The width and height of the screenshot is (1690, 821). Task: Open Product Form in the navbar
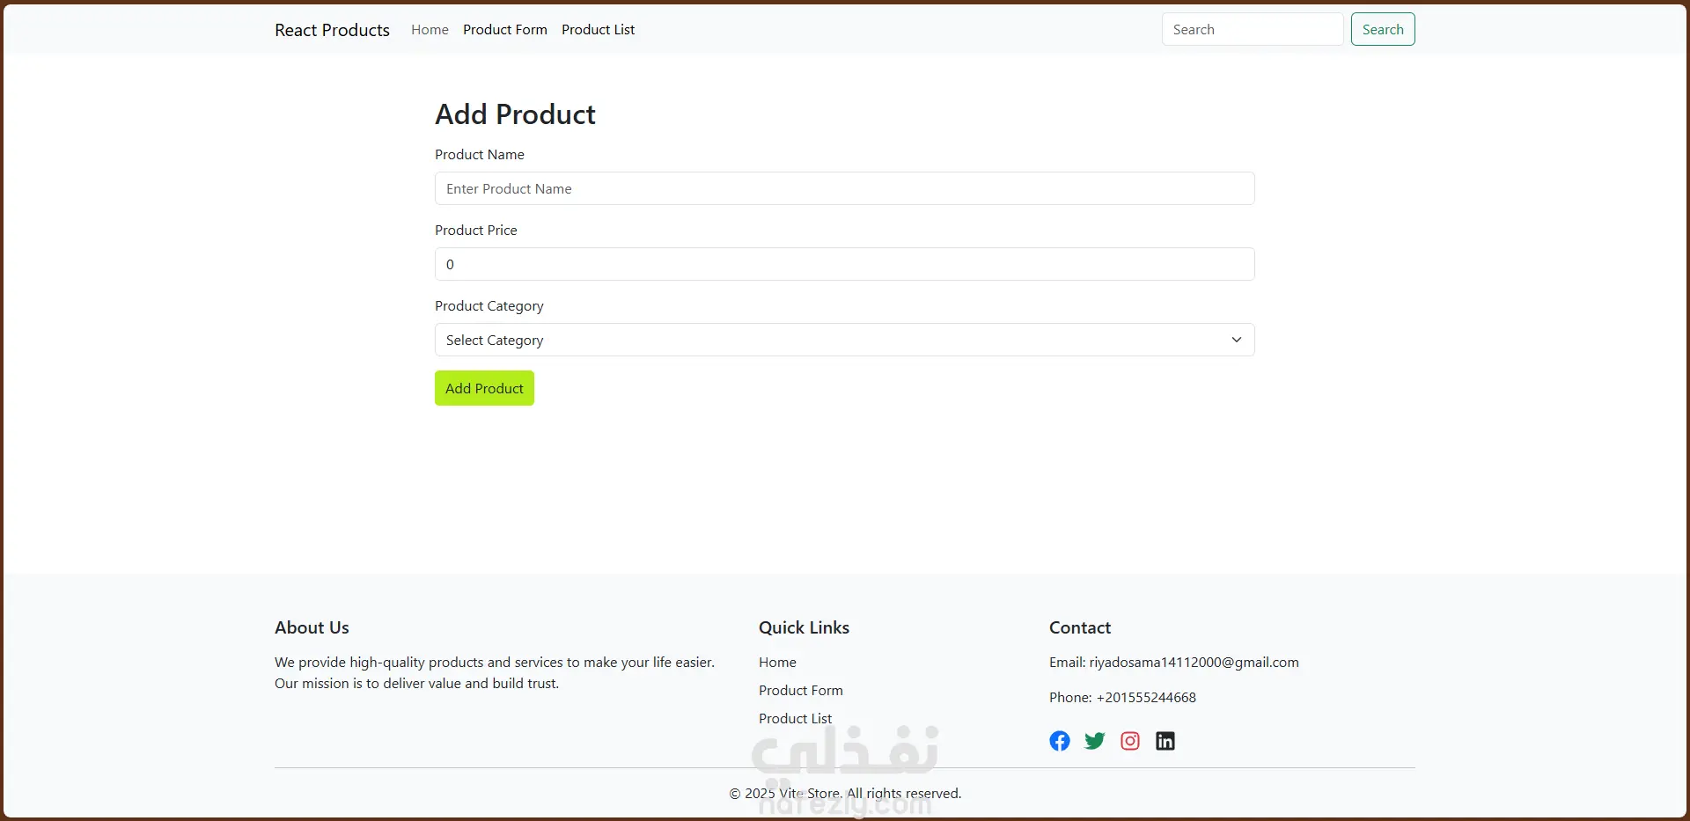pyautogui.click(x=505, y=30)
